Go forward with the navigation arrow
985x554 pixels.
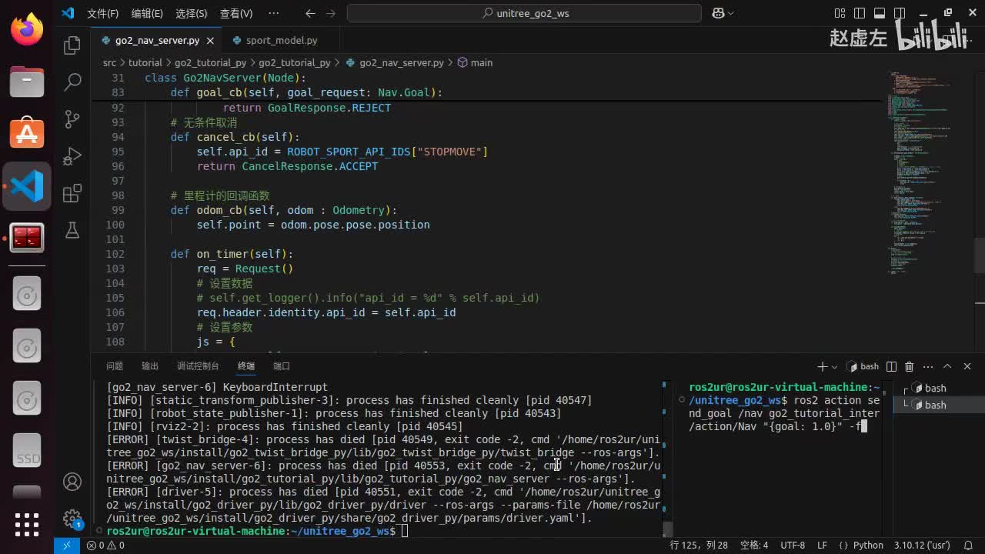click(331, 13)
